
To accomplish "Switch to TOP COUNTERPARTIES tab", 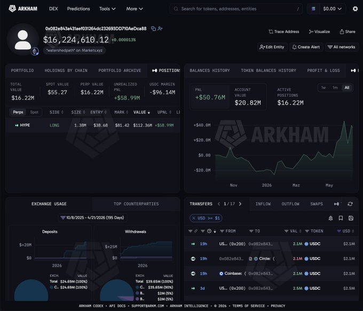I will 136,204.
